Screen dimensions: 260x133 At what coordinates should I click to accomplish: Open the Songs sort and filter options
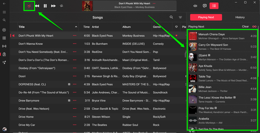[x=180, y=17]
